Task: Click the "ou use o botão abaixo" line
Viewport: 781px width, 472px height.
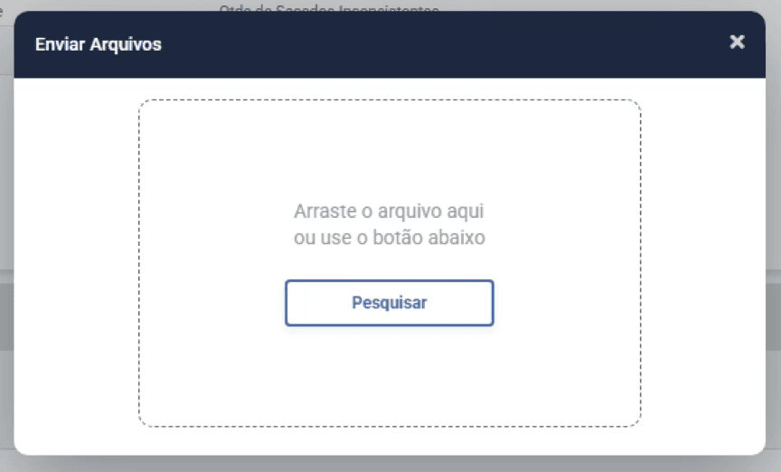Action: [x=389, y=237]
